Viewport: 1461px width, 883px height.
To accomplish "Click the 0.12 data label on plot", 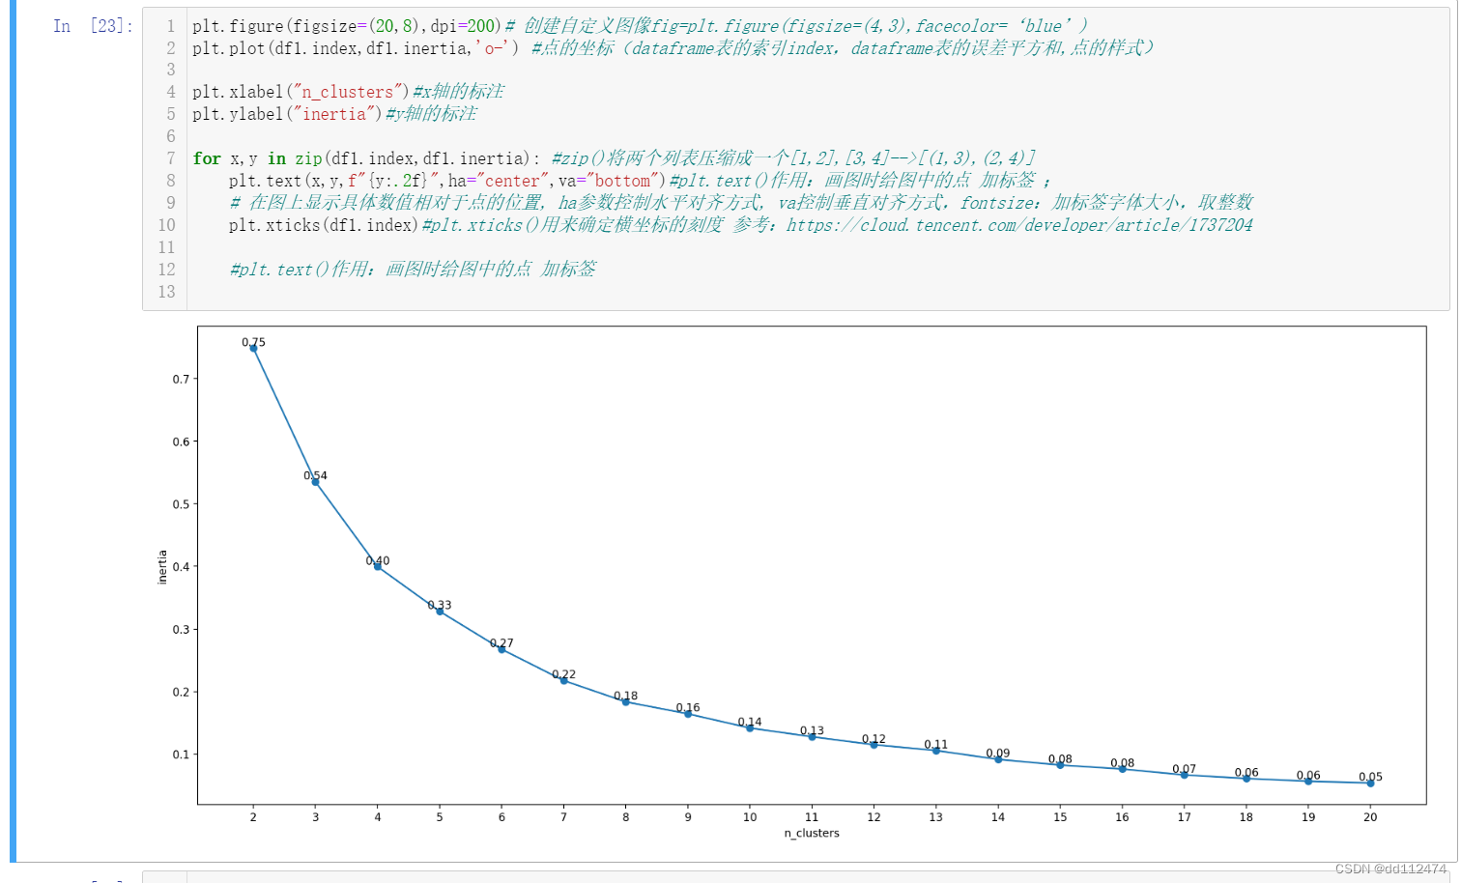I will click(874, 738).
